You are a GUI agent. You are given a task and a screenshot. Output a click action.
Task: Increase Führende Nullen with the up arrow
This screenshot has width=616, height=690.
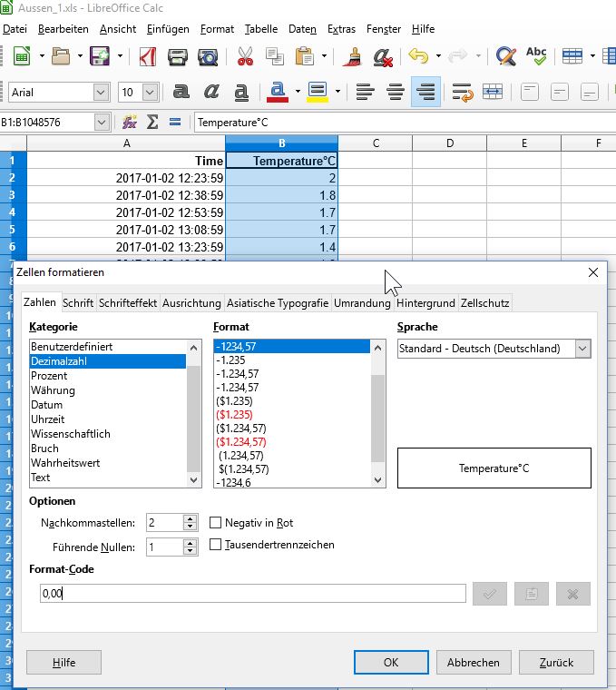190,543
